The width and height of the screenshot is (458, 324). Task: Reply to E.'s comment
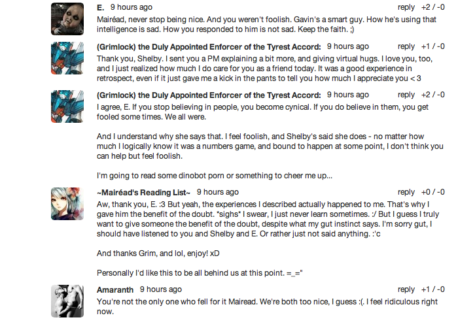(406, 7)
